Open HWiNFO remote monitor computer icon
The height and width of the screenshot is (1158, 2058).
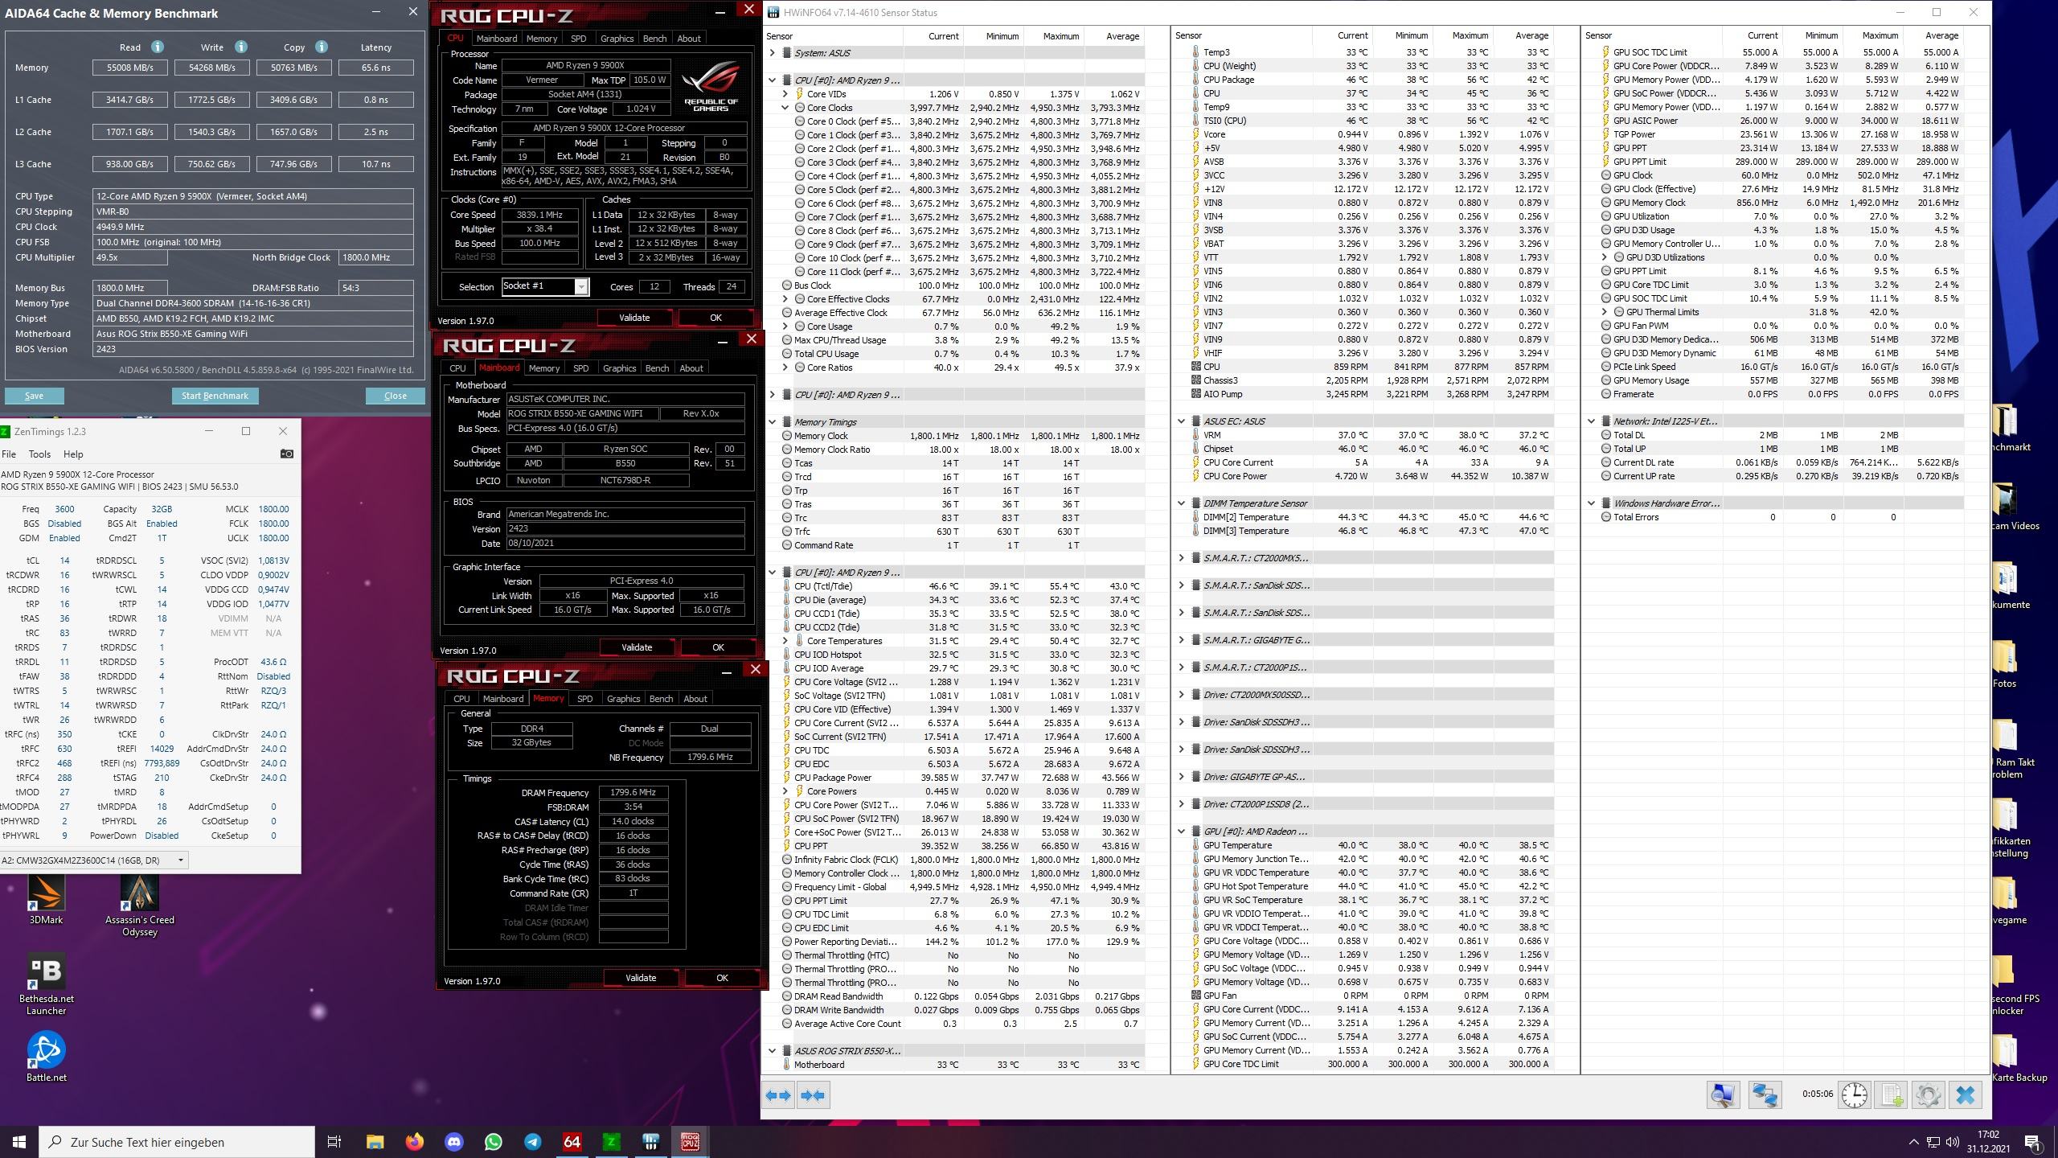click(x=1723, y=1094)
